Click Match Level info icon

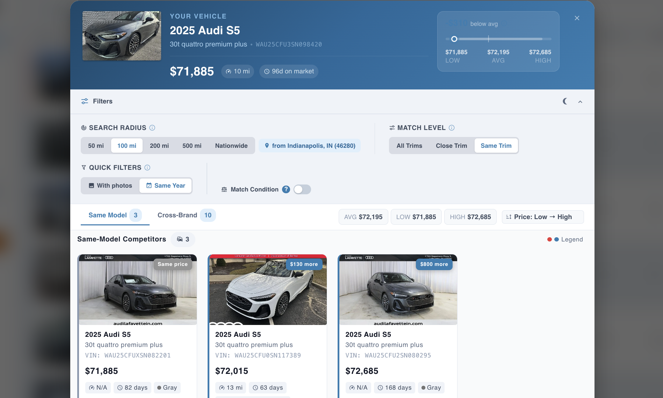coord(452,128)
